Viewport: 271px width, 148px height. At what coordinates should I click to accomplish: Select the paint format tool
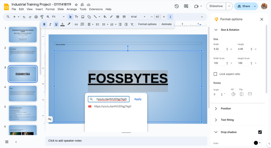[42, 17]
